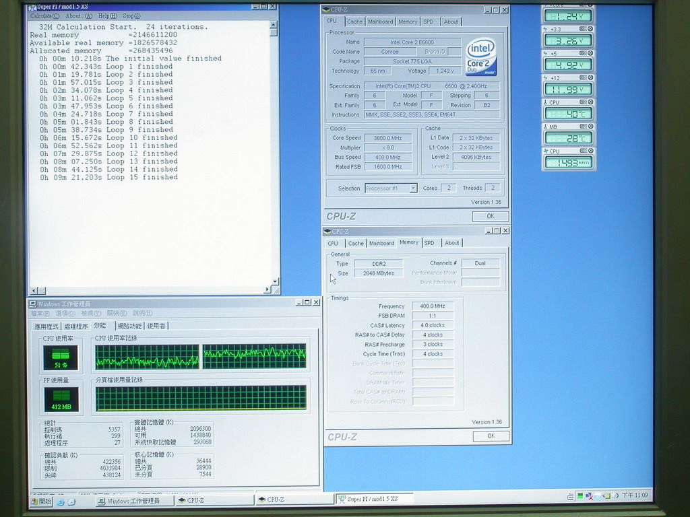Click the Name field Intel Core 2 E6600

click(412, 42)
